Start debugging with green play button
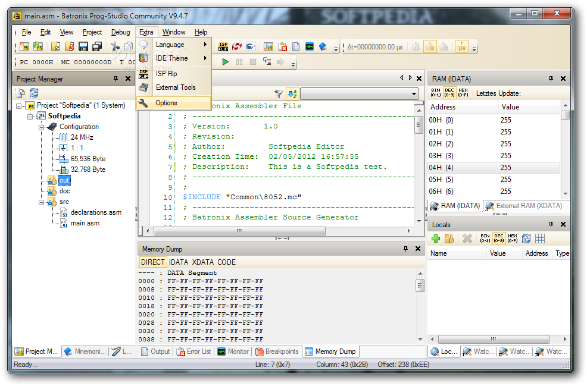 (x=226, y=62)
